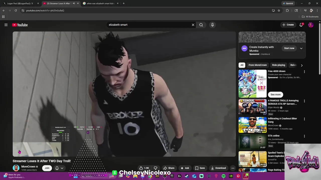Clear the search box with X
This screenshot has width=321, height=180.
click(193, 25)
